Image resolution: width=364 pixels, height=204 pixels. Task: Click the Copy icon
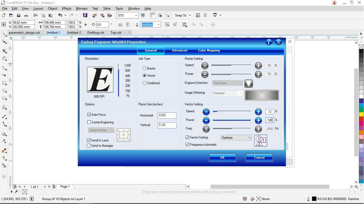pyautogui.click(x=43, y=15)
